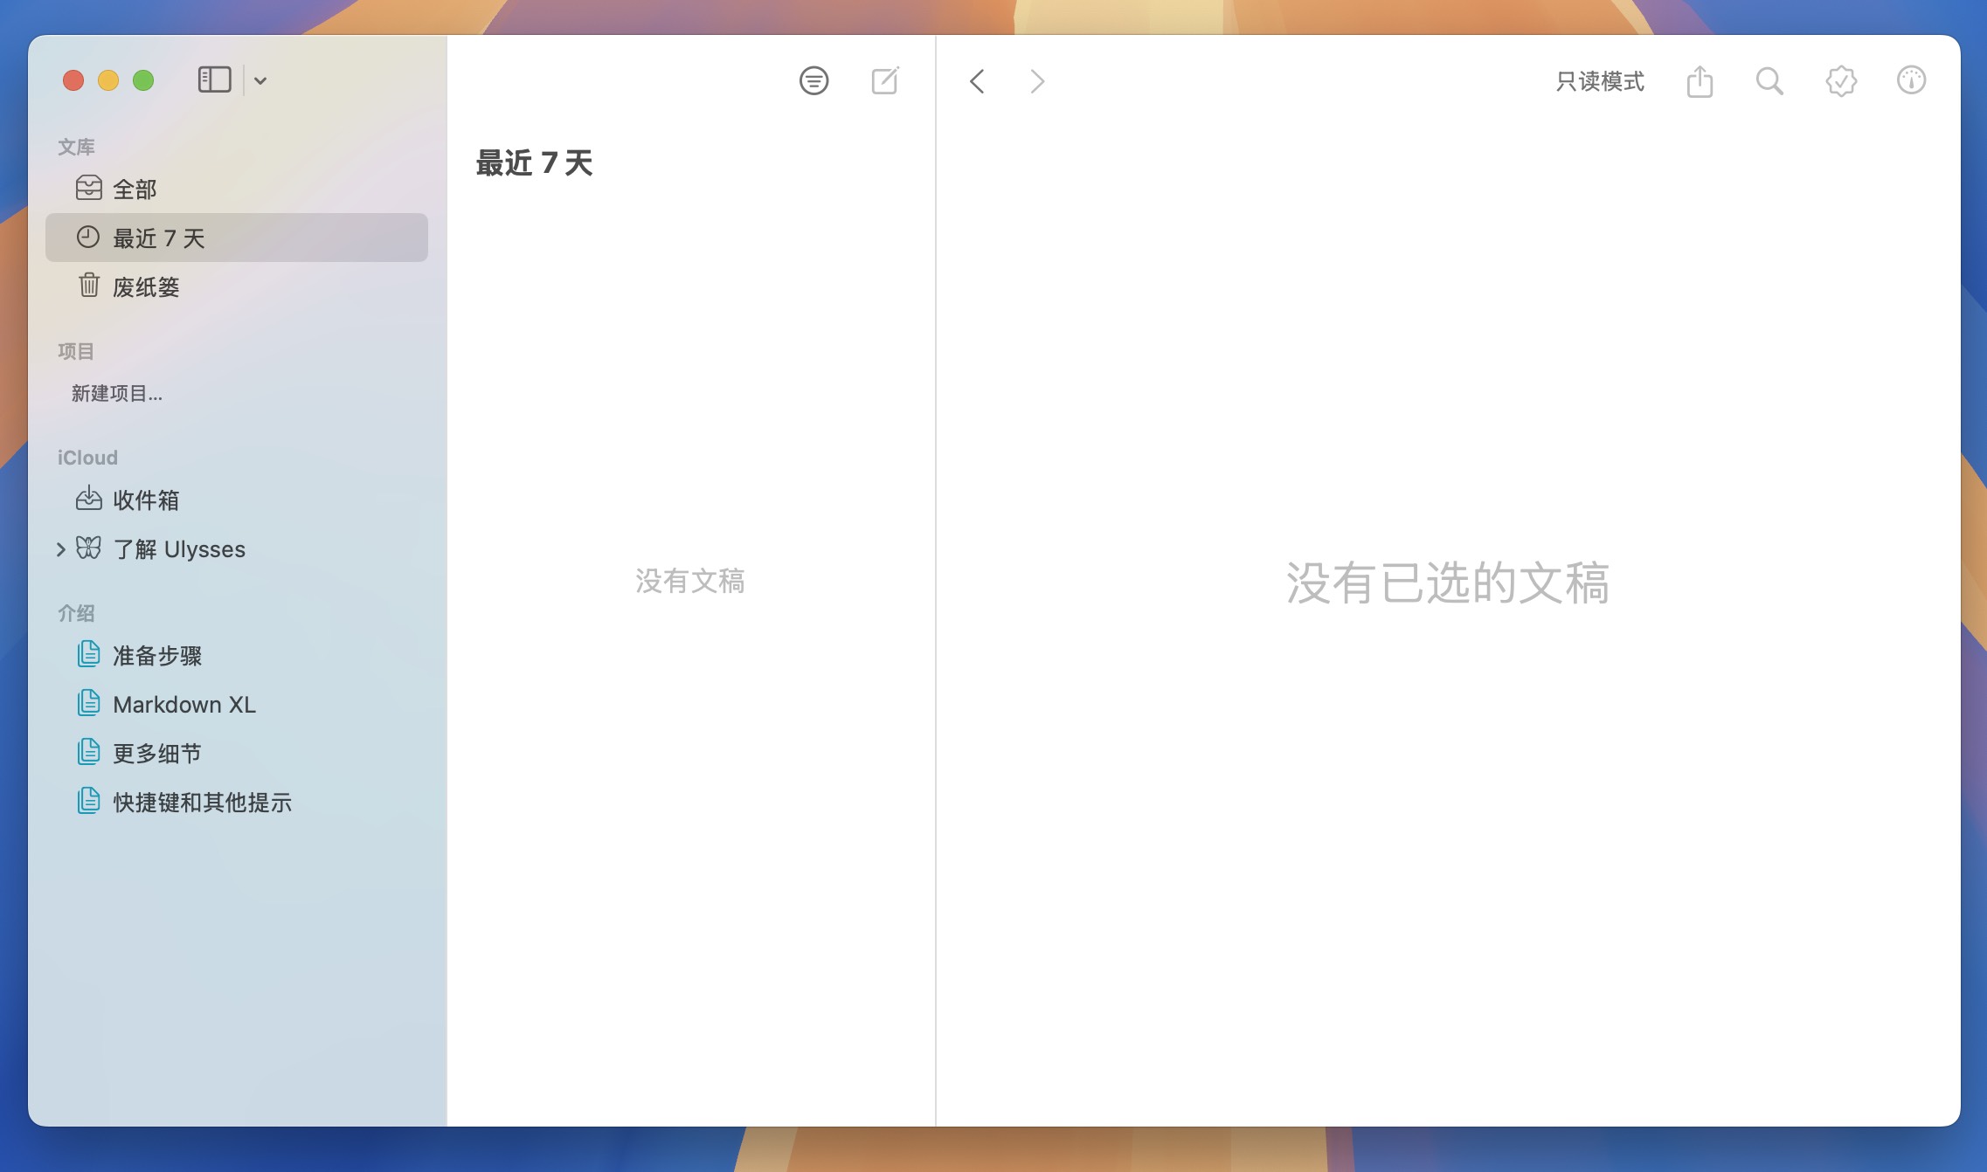Click the clock icon beside 最近 7 天
The width and height of the screenshot is (1987, 1172).
88,237
